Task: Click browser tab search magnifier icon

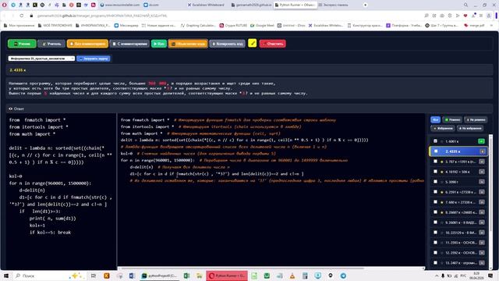Action: 465,5
